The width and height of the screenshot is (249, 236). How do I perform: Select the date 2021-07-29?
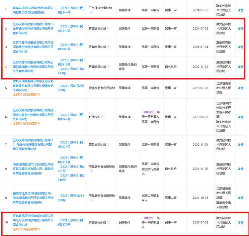click(201, 222)
